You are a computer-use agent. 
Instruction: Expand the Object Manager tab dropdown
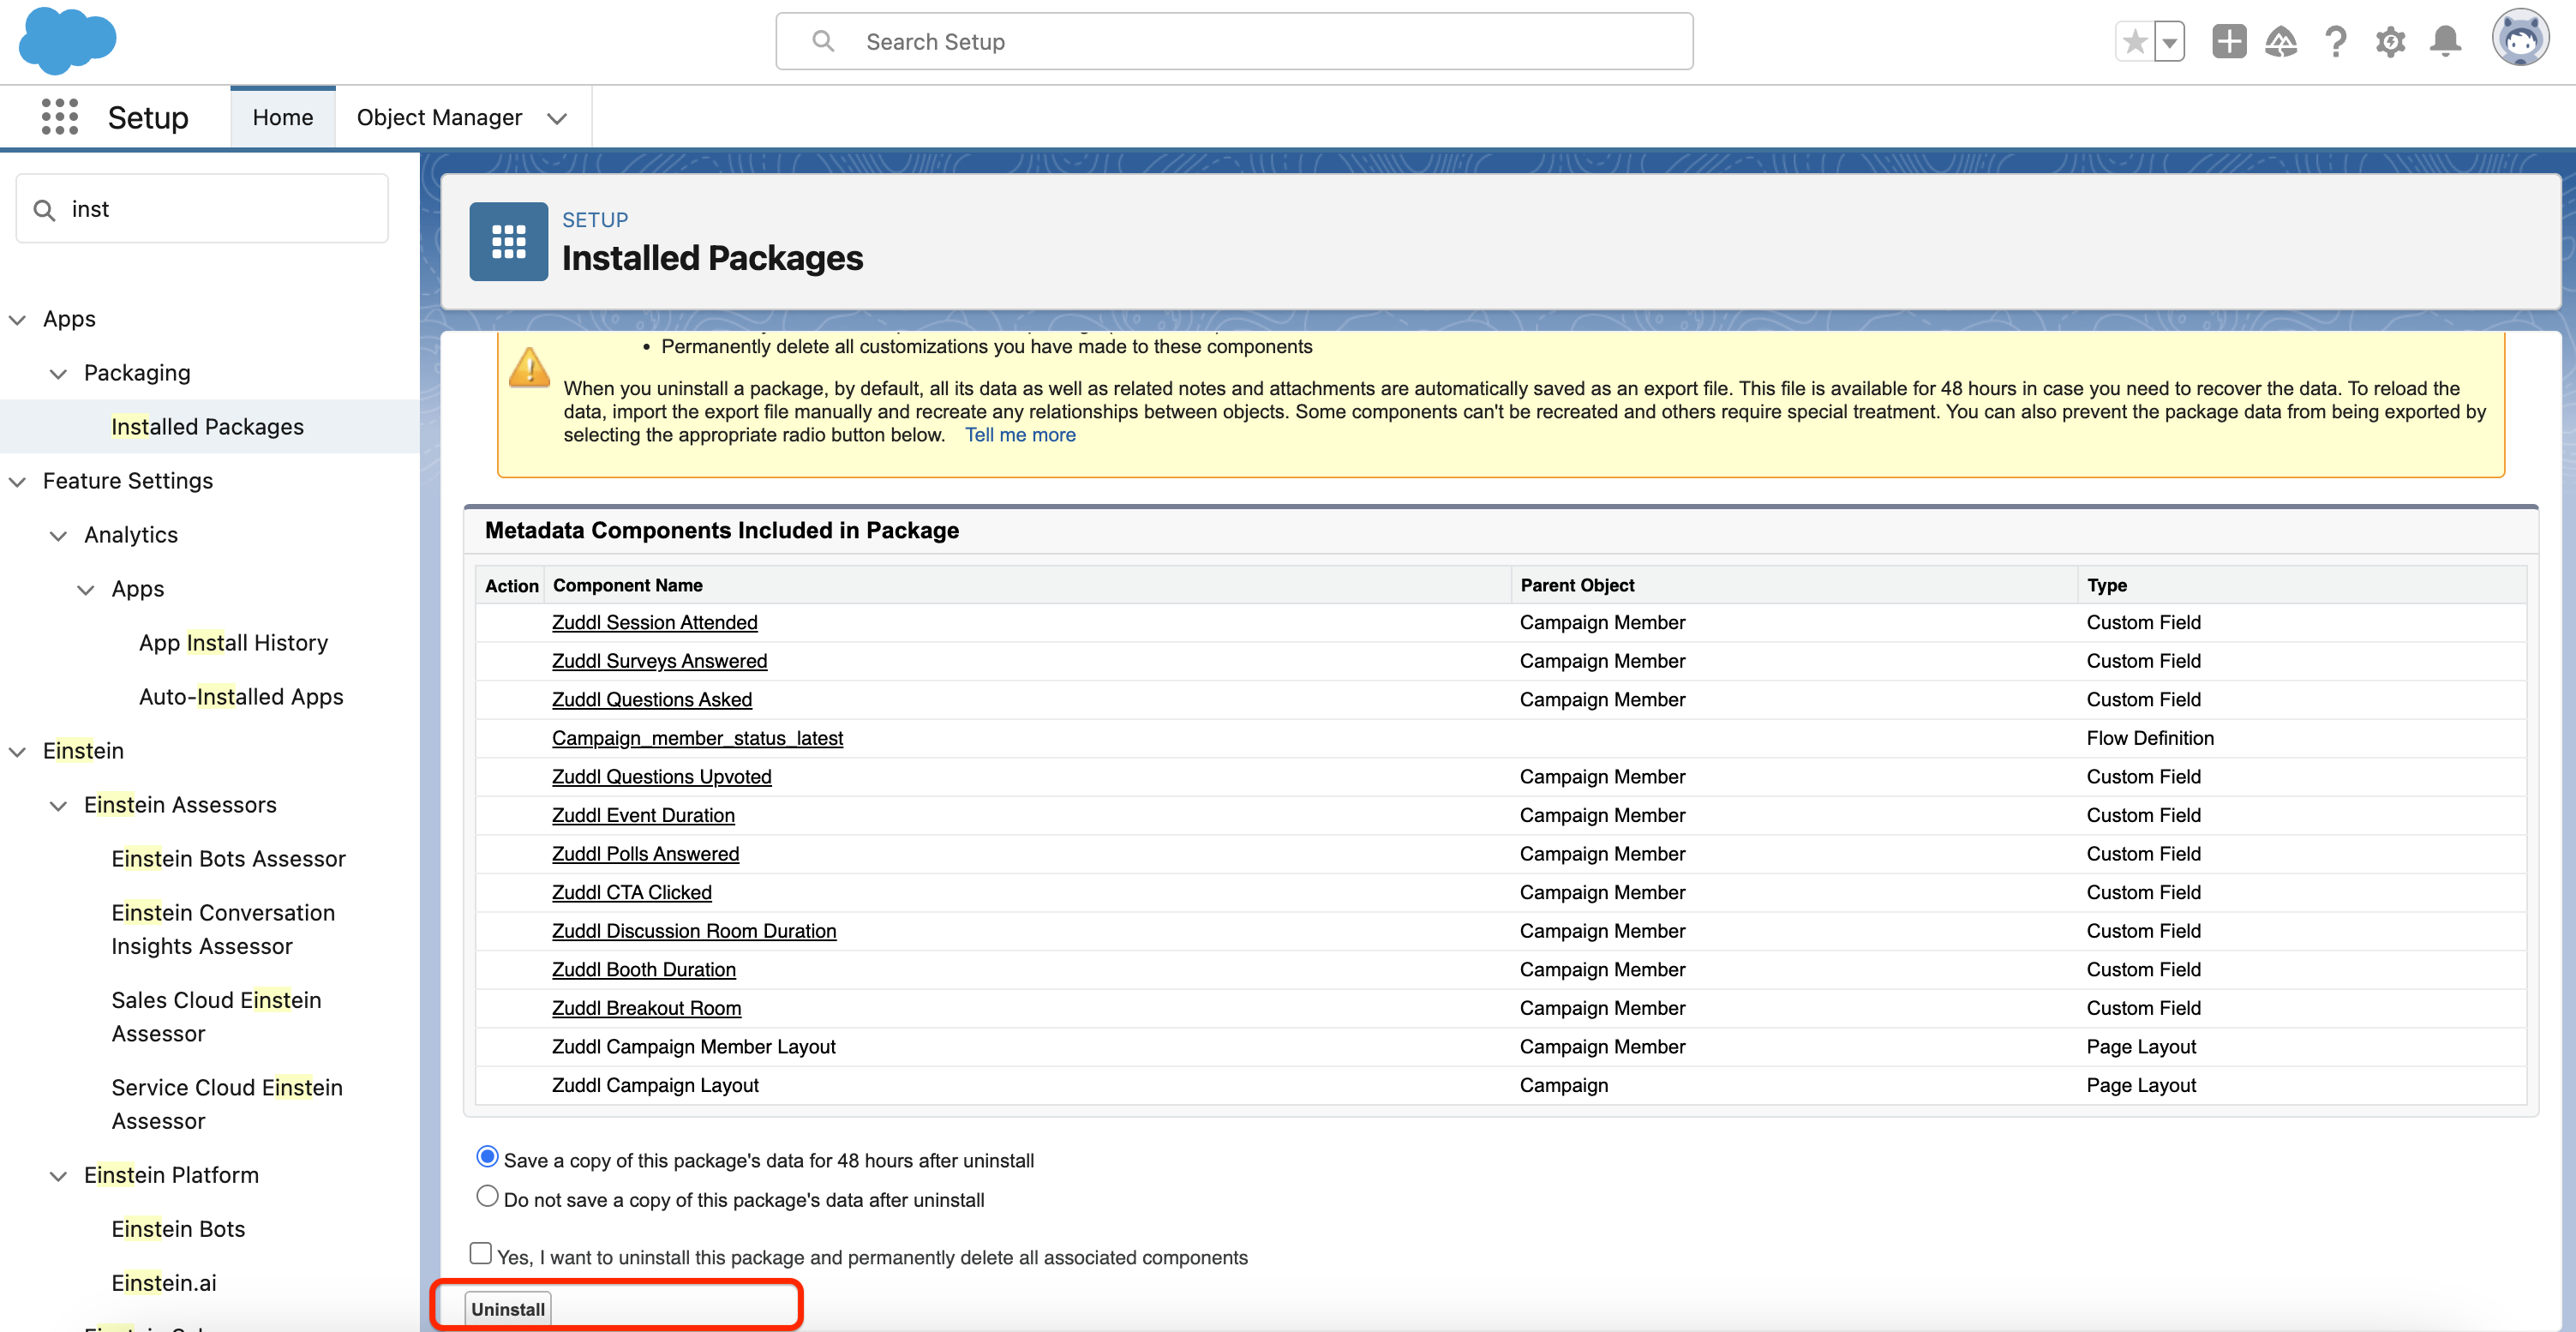tap(557, 118)
